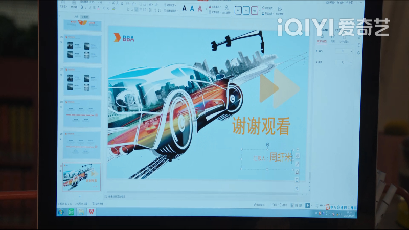
Task: Switch to the 大纲 outline tab
Action: tap(76, 17)
